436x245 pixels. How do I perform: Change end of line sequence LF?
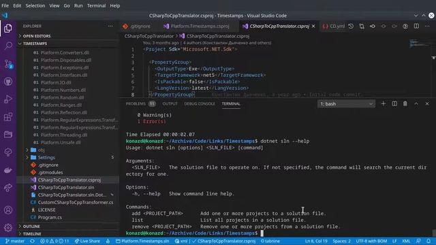(x=394, y=241)
